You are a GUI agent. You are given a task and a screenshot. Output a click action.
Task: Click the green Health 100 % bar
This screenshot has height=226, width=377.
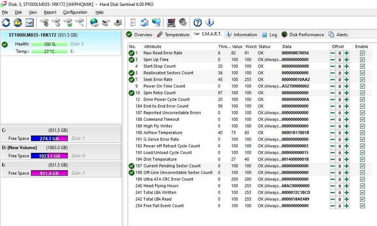49,44
